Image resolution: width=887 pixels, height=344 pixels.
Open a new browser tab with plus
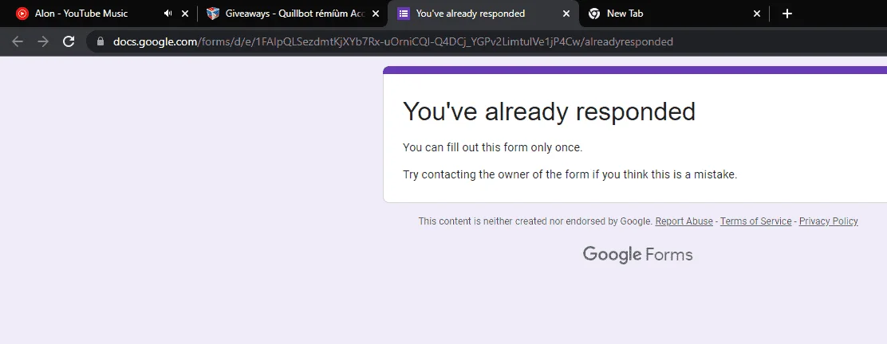pyautogui.click(x=786, y=14)
